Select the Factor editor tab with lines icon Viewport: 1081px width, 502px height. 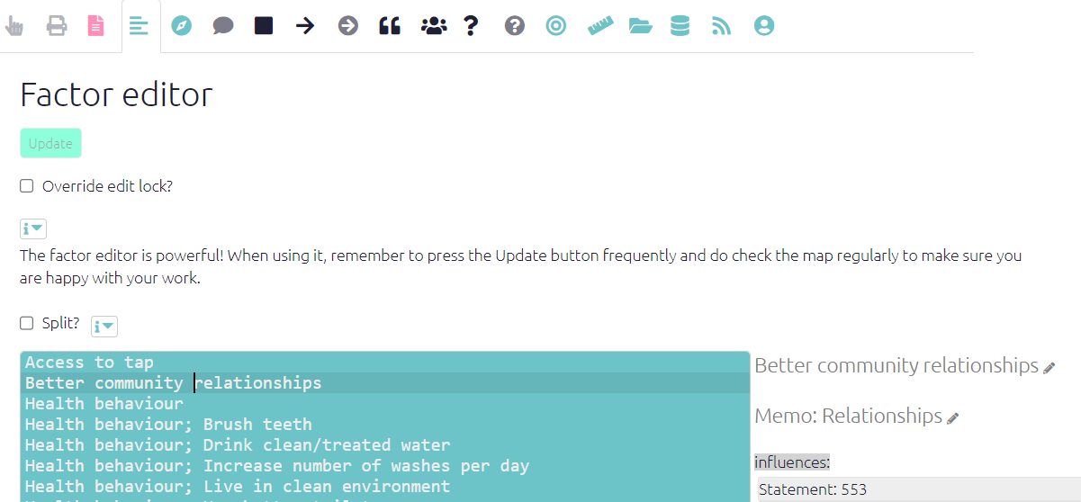tap(139, 26)
